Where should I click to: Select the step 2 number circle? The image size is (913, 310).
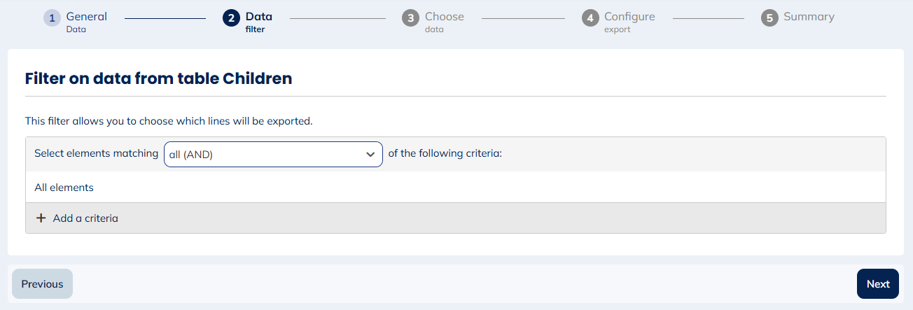(231, 18)
